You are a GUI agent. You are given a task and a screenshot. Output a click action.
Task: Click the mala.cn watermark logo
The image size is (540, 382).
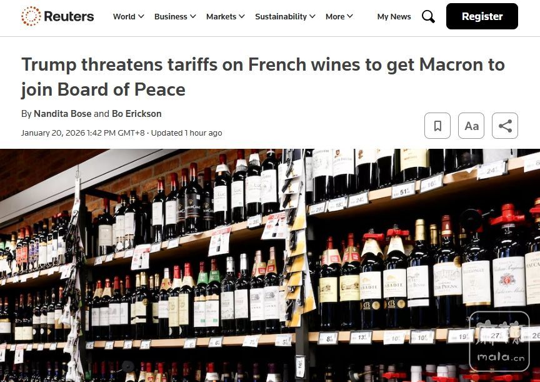click(x=499, y=341)
